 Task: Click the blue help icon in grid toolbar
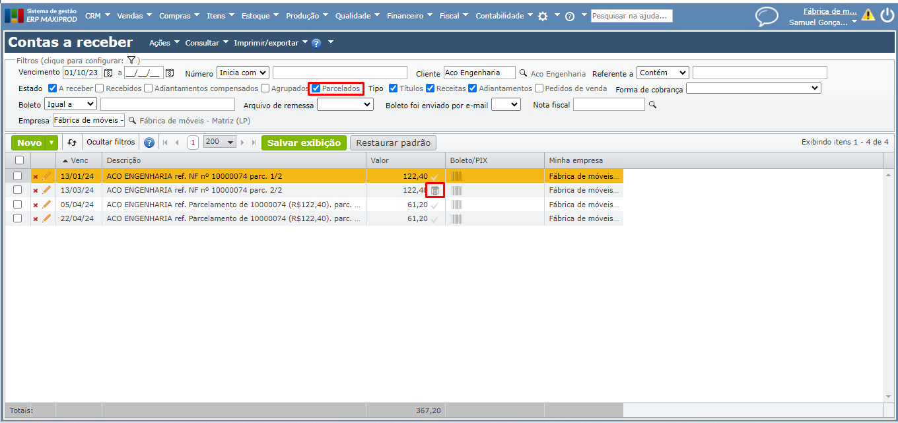click(x=149, y=143)
